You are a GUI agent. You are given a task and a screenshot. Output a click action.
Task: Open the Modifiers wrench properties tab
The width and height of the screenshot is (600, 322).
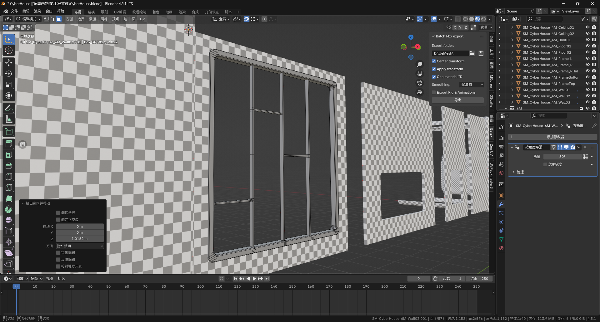click(x=501, y=204)
